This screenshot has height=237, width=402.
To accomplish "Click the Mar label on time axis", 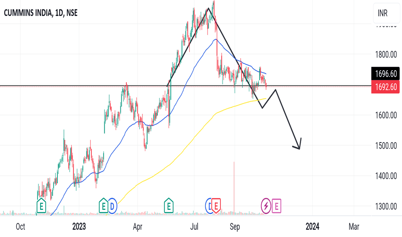I will point(354,227).
